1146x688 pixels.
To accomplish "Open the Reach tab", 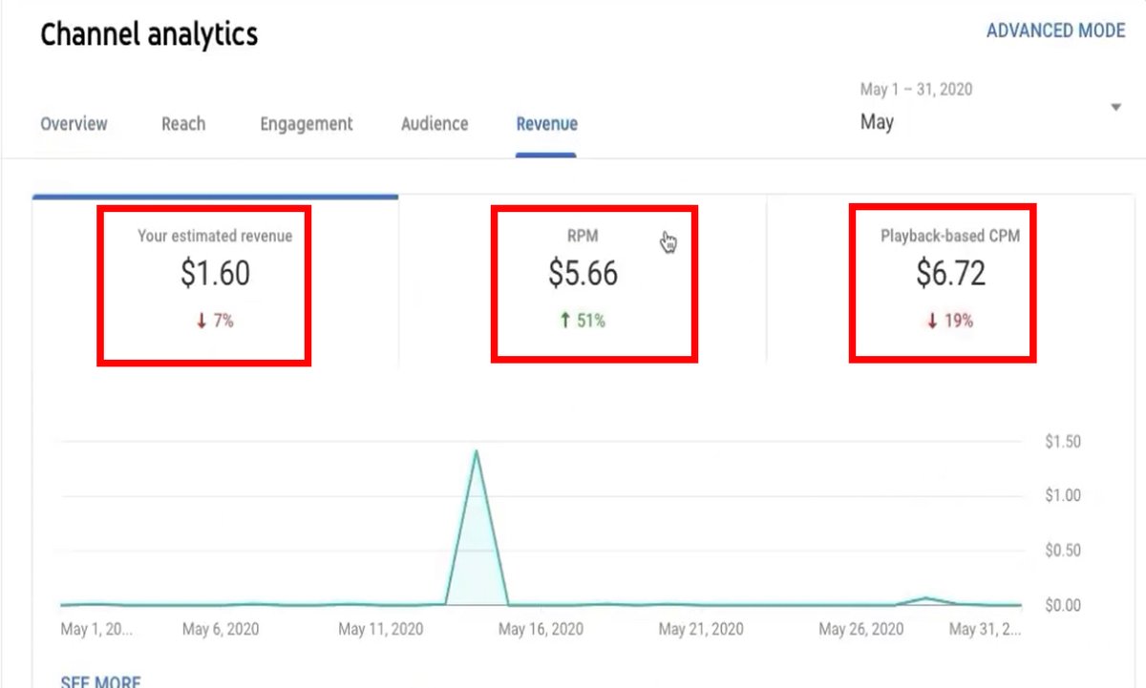I will pos(183,124).
